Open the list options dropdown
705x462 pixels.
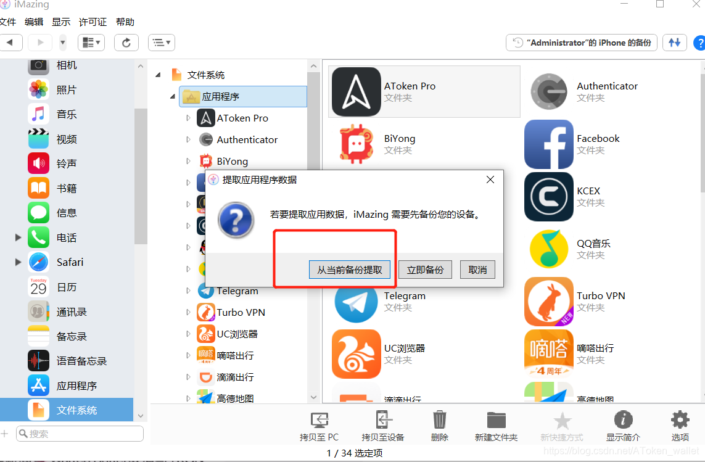click(x=162, y=43)
